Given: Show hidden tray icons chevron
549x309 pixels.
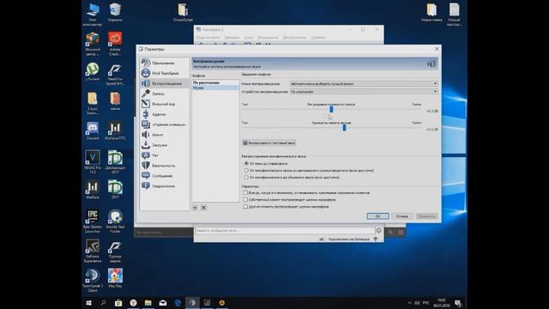Looking at the screenshot, I should point(410,303).
